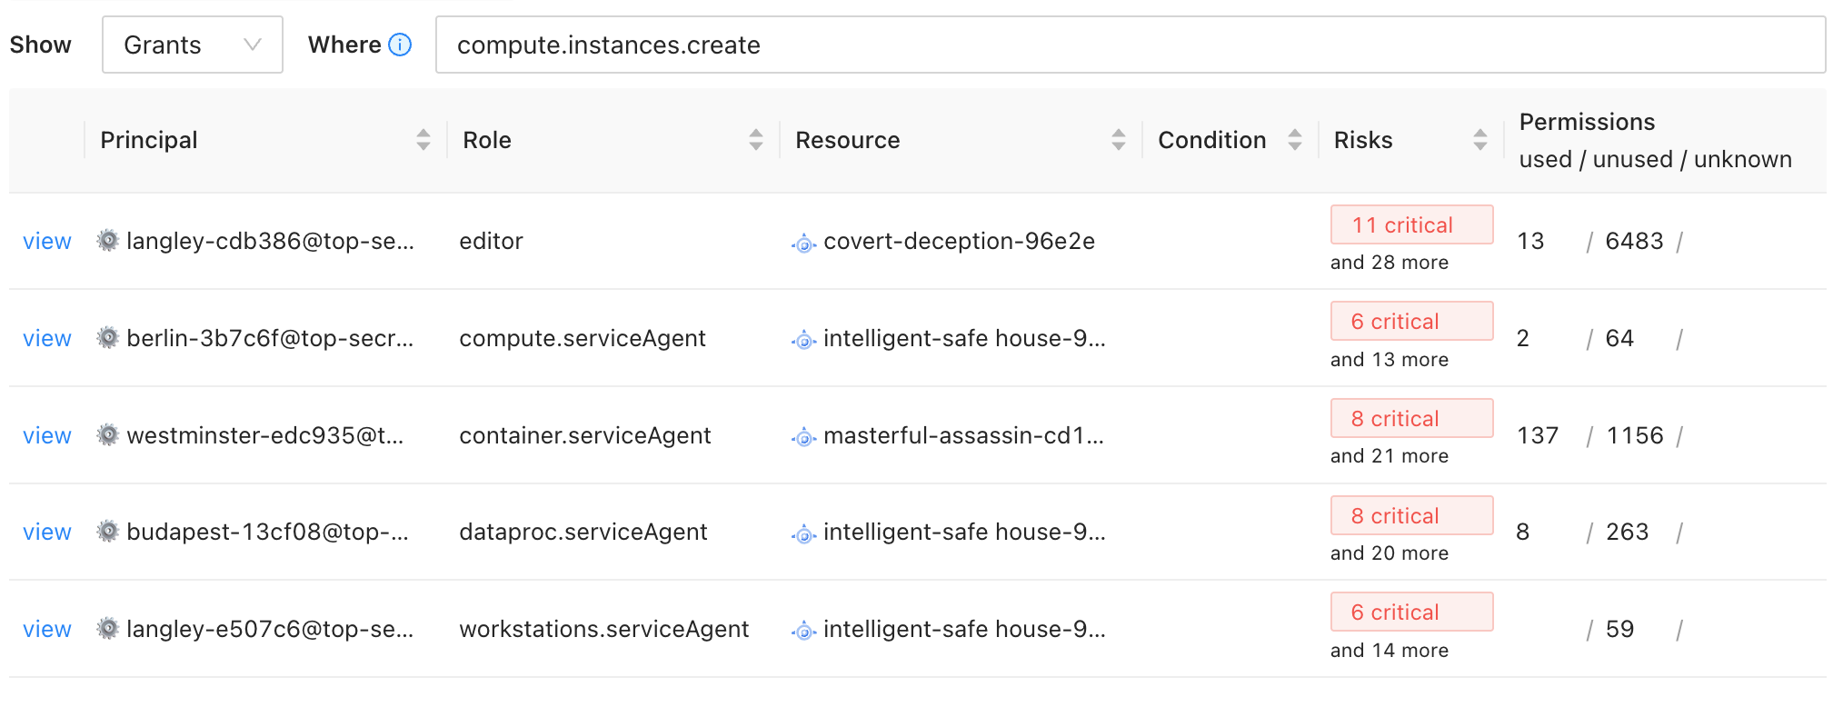Click project icon beside covert-deception-96e2e
1843x707 pixels.
[803, 244]
